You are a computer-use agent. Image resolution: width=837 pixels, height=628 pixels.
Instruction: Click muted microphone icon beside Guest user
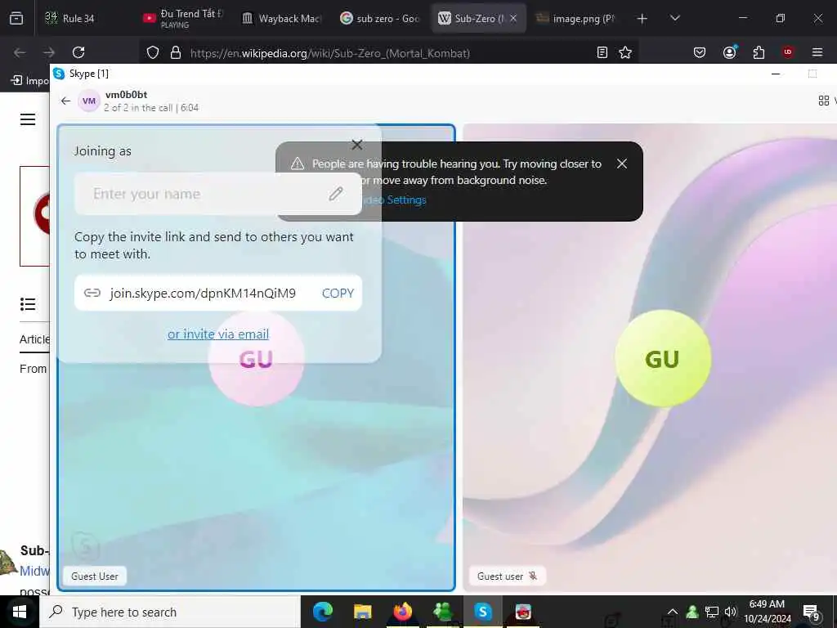coord(533,576)
